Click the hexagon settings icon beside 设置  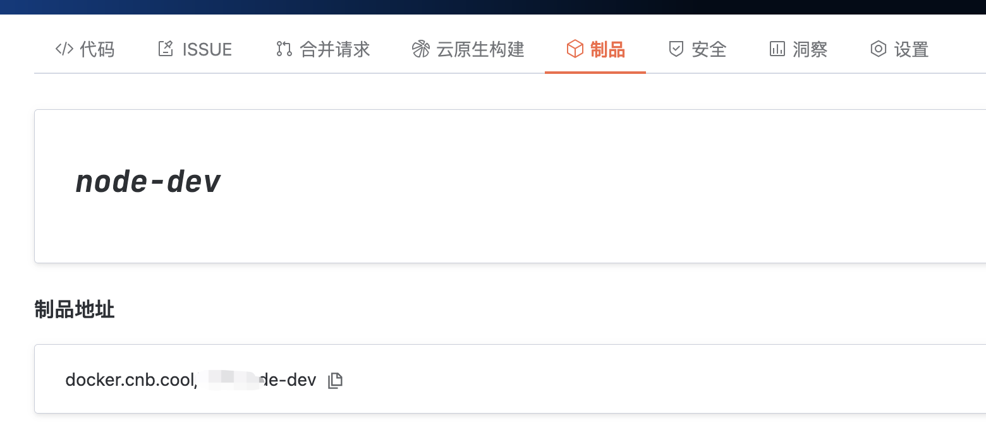(879, 49)
